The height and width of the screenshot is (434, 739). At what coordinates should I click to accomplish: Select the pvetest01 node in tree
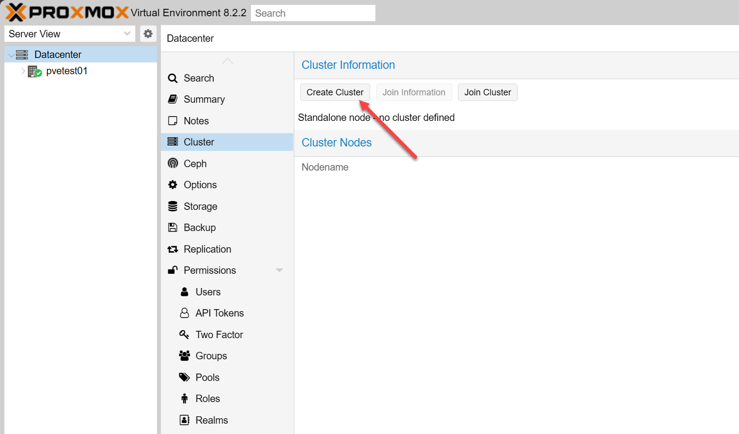(66, 71)
